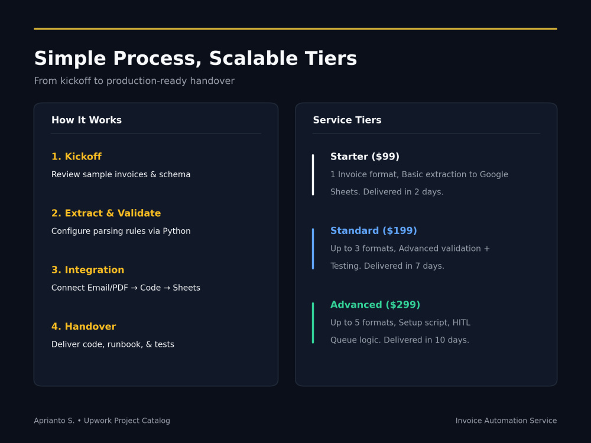Image resolution: width=591 pixels, height=443 pixels.
Task: Click the Service Tiers heading
Action: pyautogui.click(x=347, y=120)
